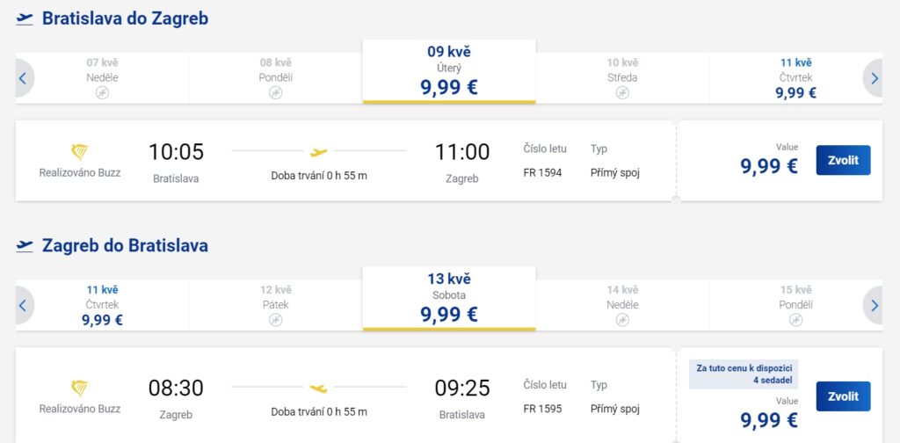This screenshot has height=443, width=900.
Task: Show later dates for Bratislava to Zagreb
Action: 874,78
